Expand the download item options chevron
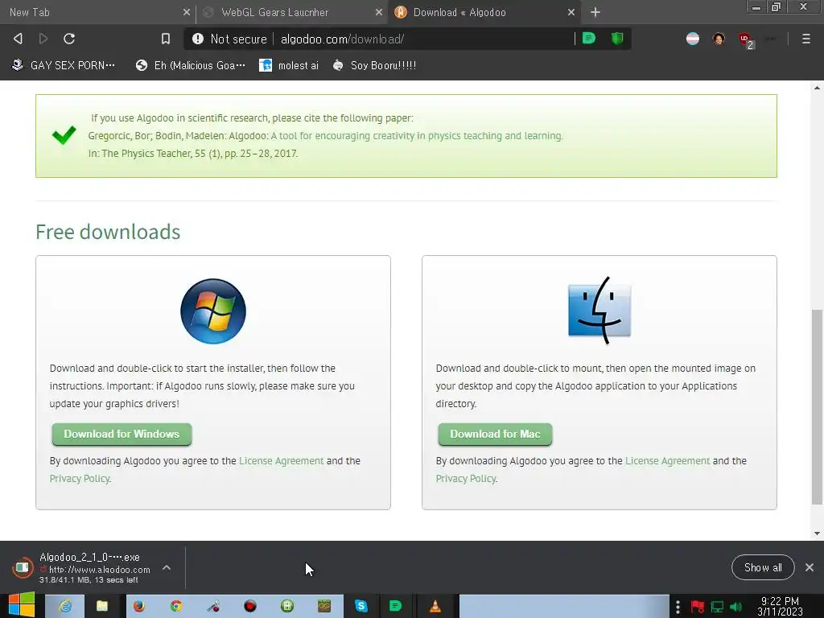Screen dimensions: 824x618 167,567
